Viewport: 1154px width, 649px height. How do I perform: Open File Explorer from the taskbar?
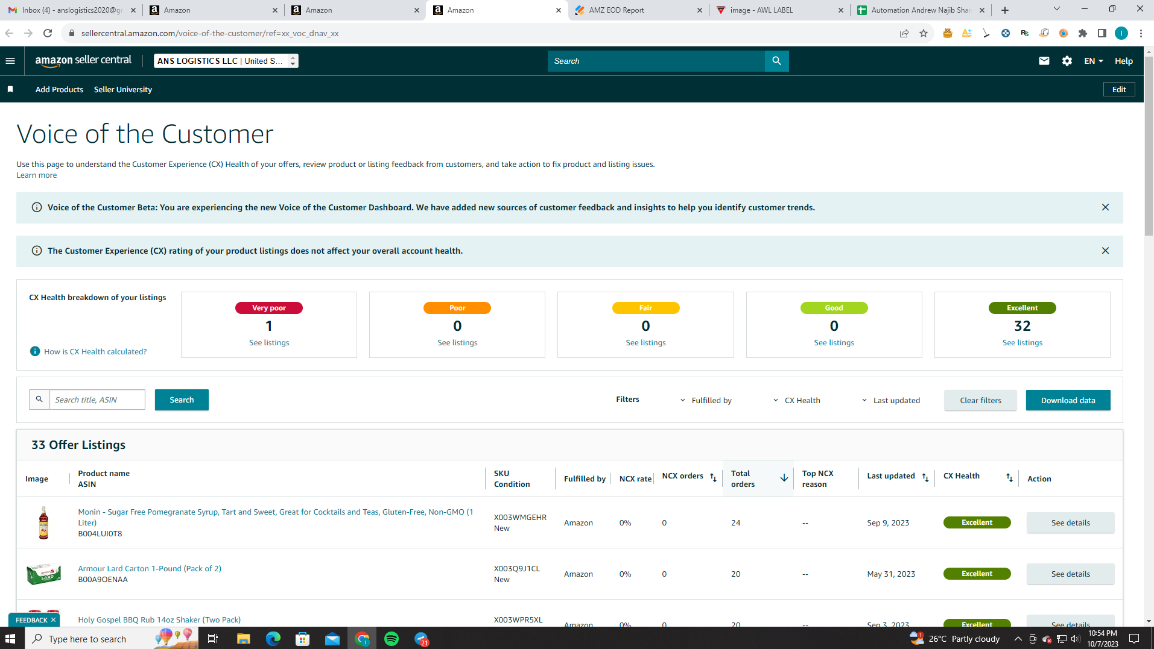pos(243,639)
